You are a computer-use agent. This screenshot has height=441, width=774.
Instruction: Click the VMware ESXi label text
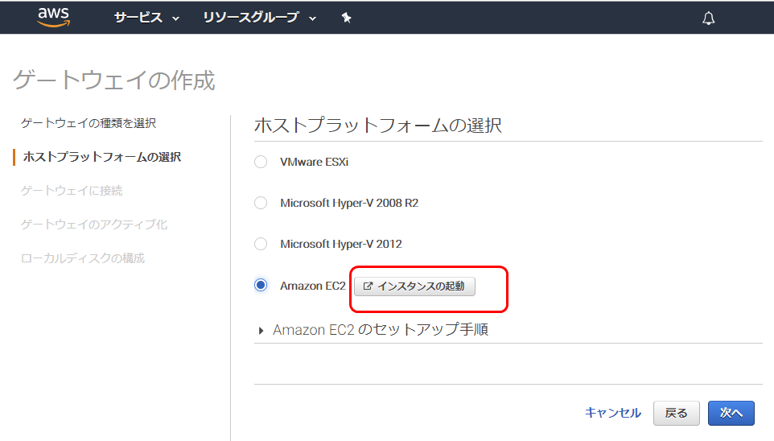(x=314, y=162)
